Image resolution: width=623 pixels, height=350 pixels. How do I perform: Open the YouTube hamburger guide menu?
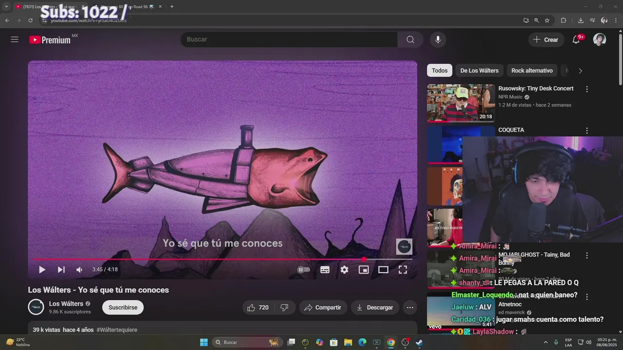pyautogui.click(x=15, y=39)
